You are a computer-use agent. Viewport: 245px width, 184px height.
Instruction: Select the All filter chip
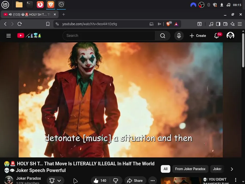click(x=165, y=169)
